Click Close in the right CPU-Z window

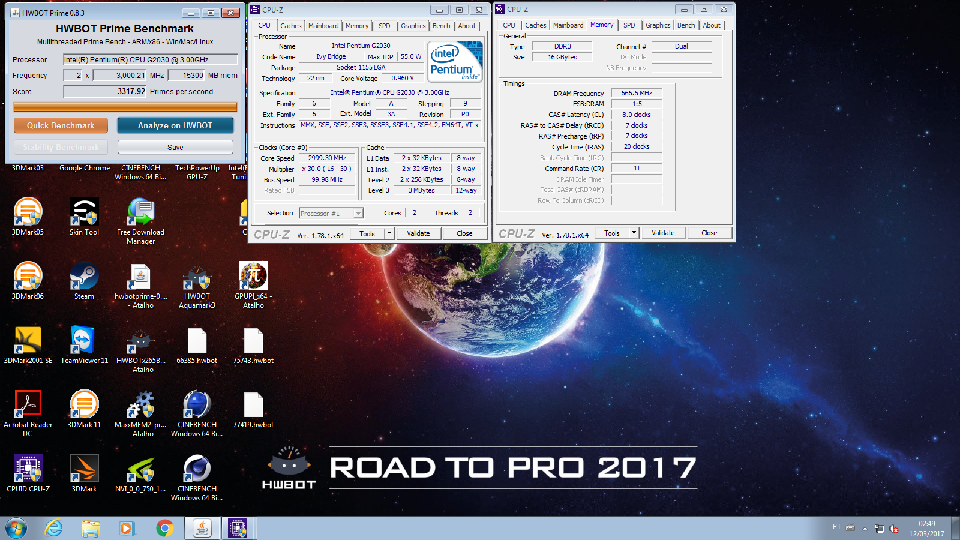point(709,233)
